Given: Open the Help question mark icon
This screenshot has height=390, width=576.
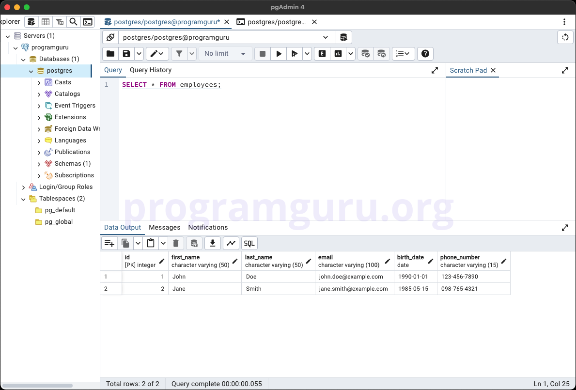Looking at the screenshot, I should click(425, 53).
